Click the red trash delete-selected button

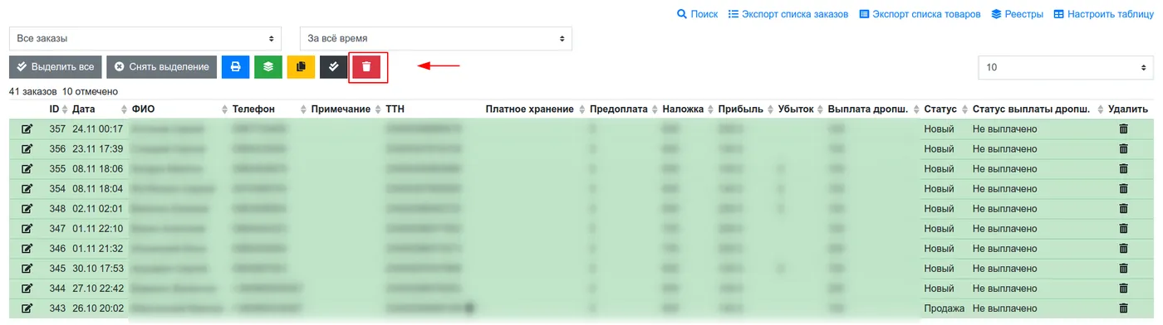click(366, 67)
